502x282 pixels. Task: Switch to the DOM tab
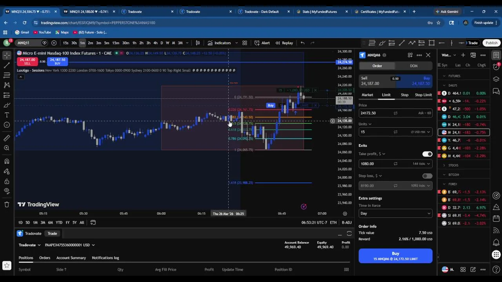pyautogui.click(x=414, y=66)
